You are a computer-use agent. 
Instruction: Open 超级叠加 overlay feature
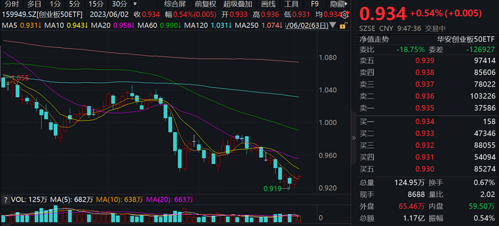pos(237,4)
